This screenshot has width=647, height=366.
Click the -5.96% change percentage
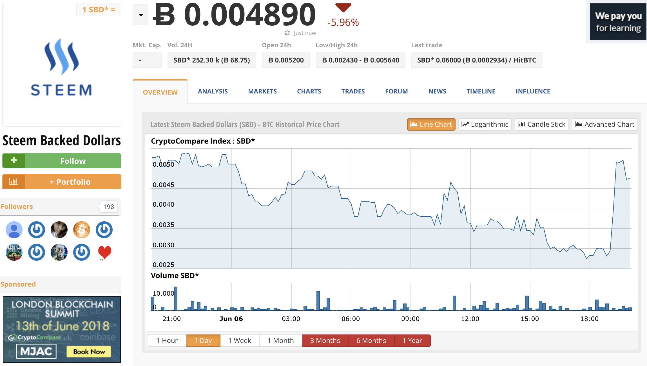point(343,23)
